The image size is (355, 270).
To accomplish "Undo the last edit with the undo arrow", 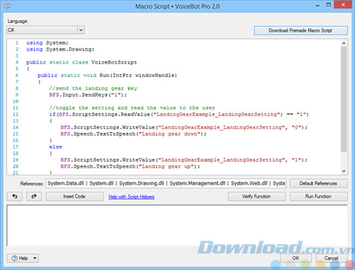I will [15, 196].
